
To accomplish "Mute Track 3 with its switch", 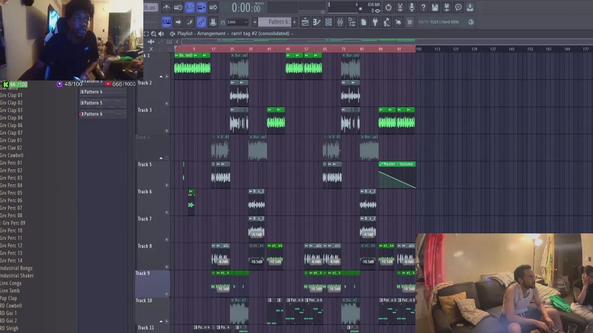I will pos(167,131).
